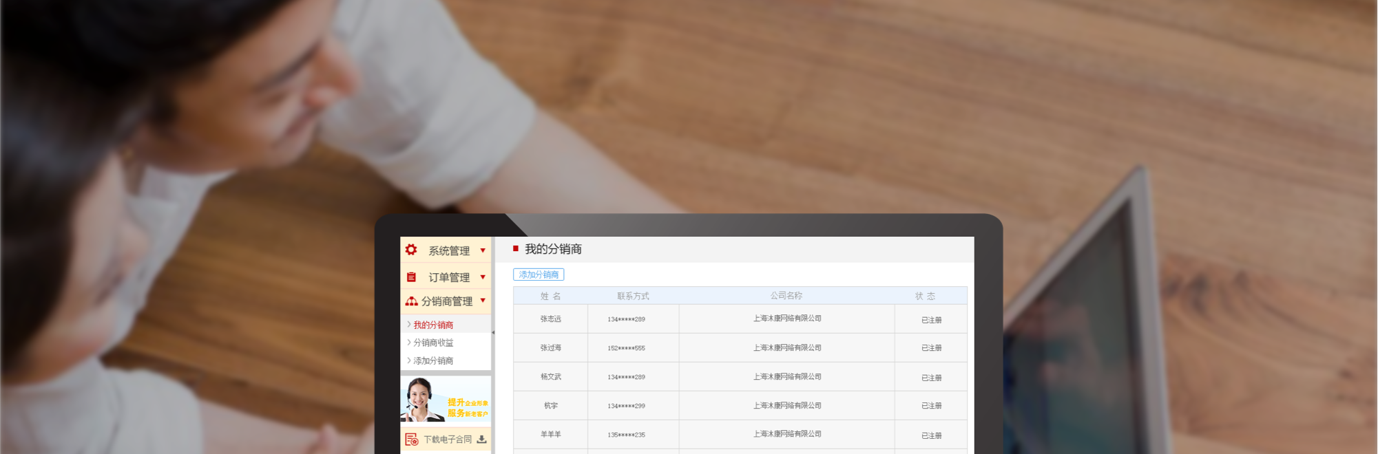Open 我的分销商 in the sidebar
Image resolution: width=1378 pixels, height=454 pixels.
pos(433,325)
